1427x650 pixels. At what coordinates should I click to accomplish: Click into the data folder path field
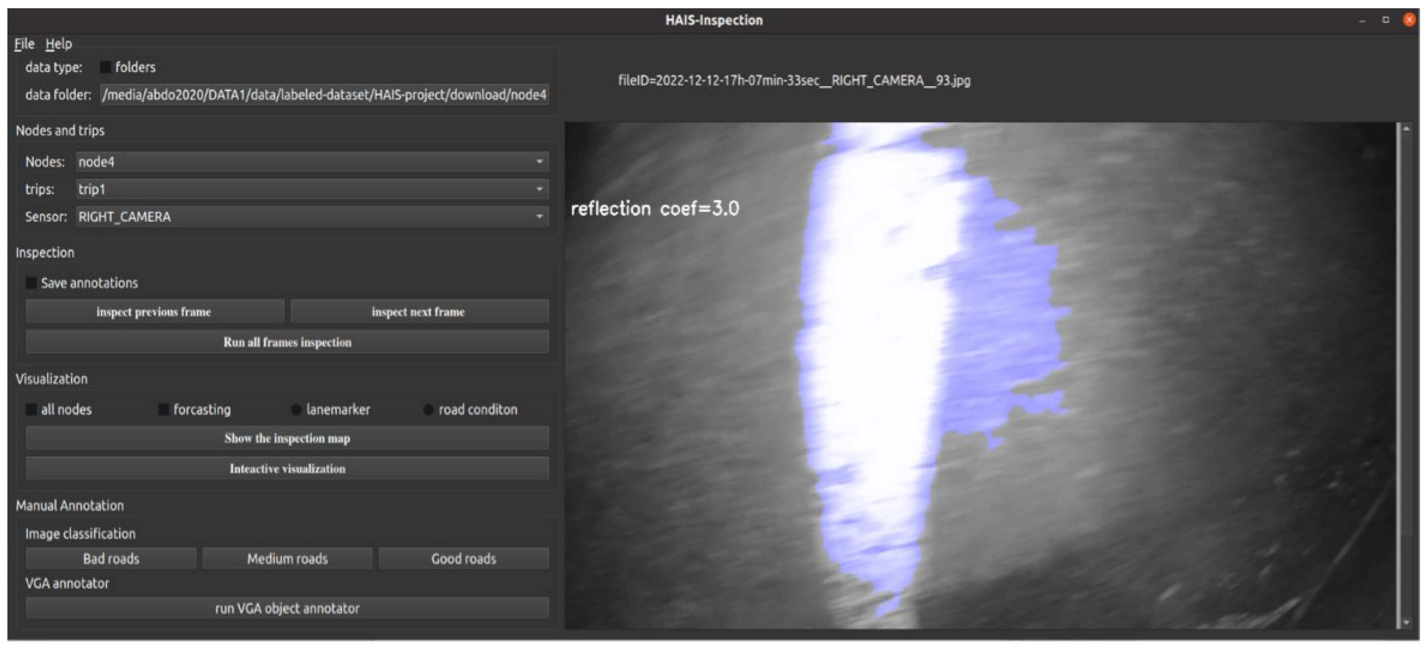(x=324, y=94)
